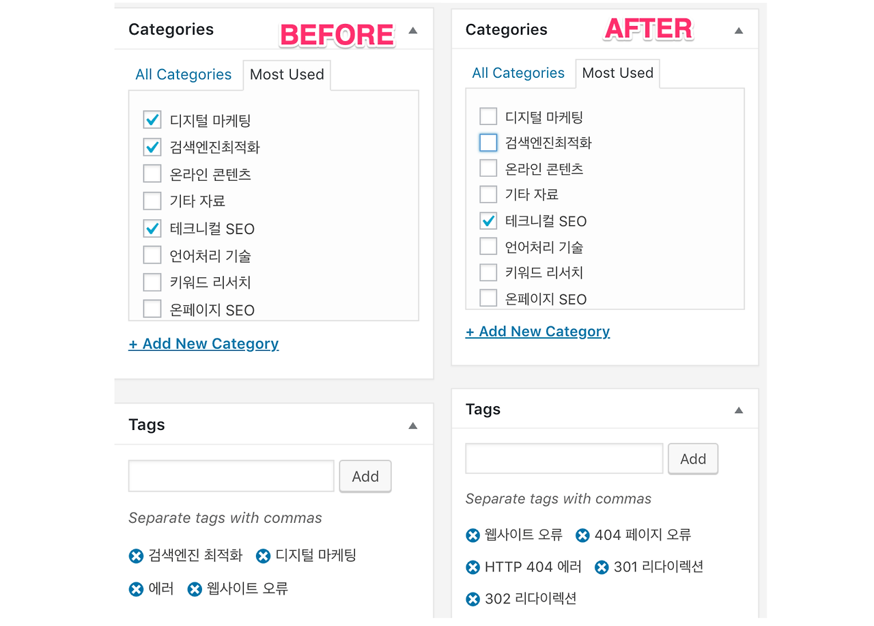The width and height of the screenshot is (874, 626).
Task: Collapse the BEFORE Tags panel
Action: coord(412,426)
